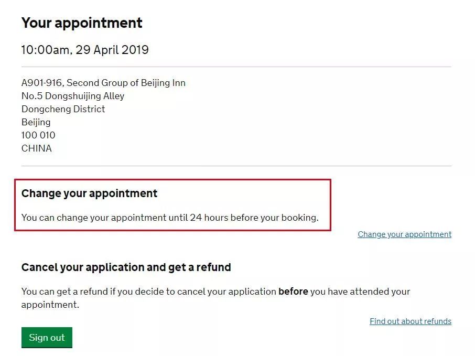Select the Second Group of Beijing Inn address line
Screen dimensions: 475x356
tap(126, 83)
